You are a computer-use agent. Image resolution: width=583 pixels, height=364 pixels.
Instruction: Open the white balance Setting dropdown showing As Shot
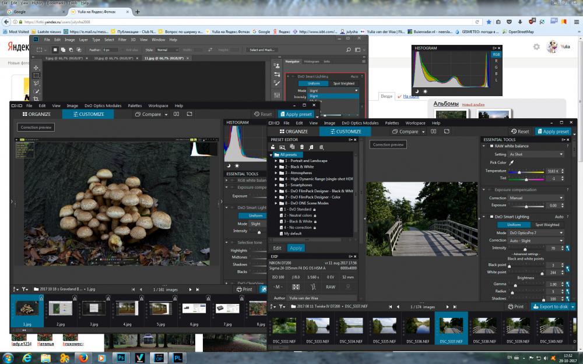point(536,154)
